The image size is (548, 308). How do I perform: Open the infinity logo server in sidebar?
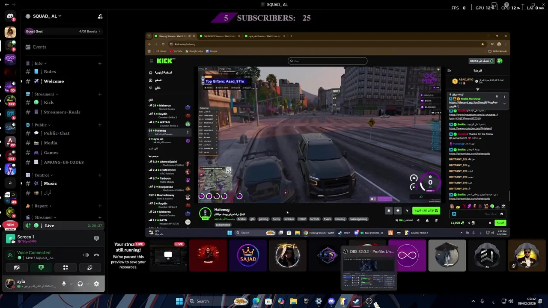[10, 59]
